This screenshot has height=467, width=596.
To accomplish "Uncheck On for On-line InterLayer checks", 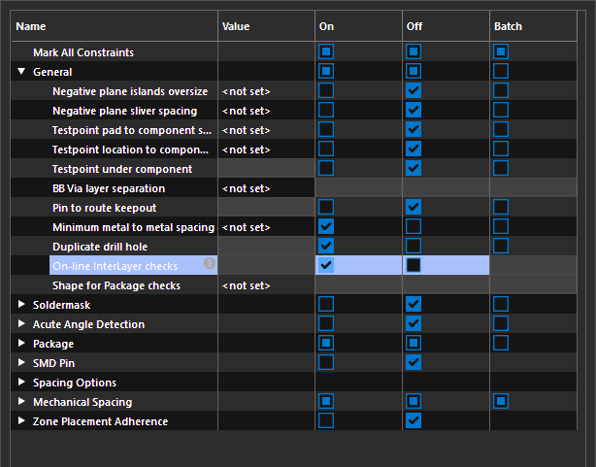I will [326, 265].
